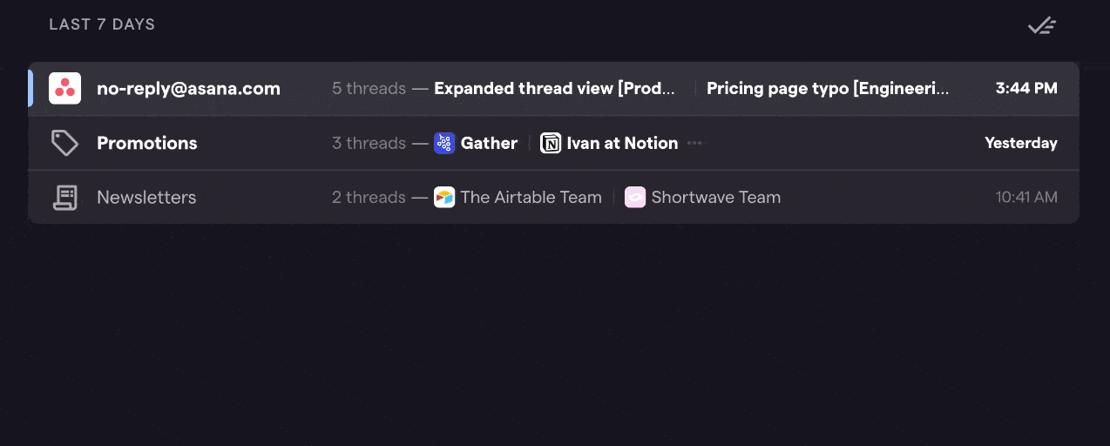
Task: Open The Airtable Team thread
Action: click(x=531, y=198)
